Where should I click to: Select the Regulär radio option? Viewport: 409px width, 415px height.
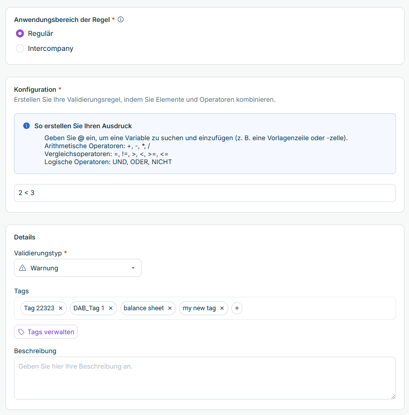tap(20, 33)
